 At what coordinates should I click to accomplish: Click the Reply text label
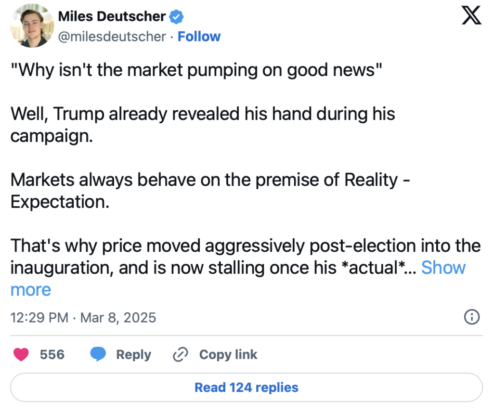click(x=133, y=355)
